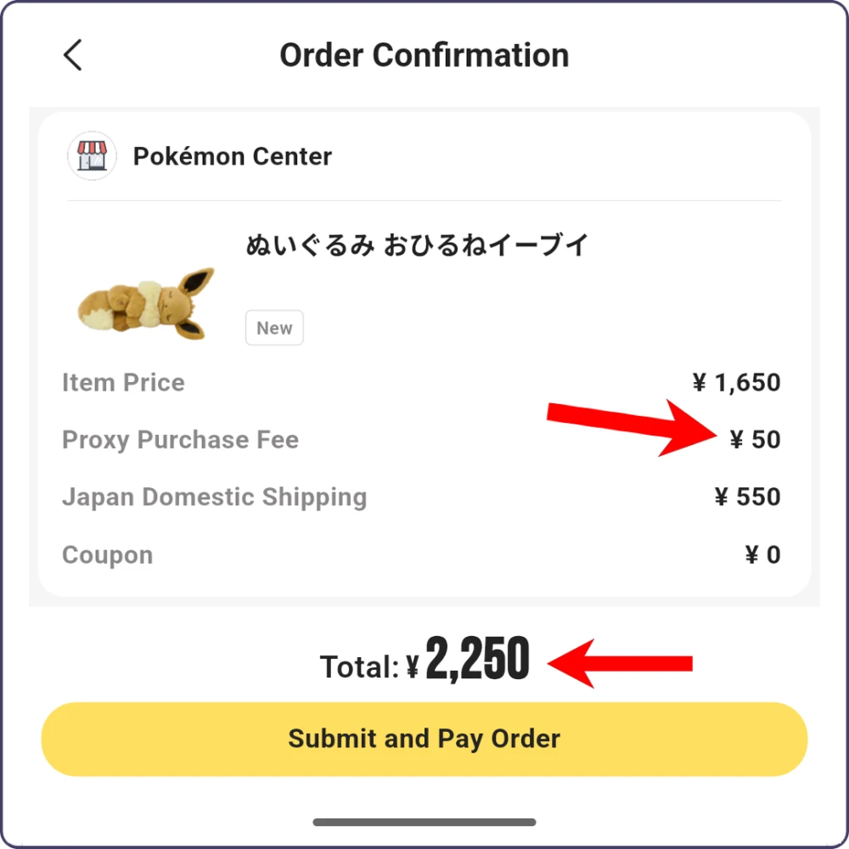Click the ¥ 550 shipping amount

pos(747,498)
